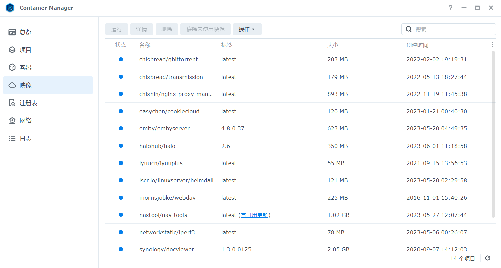Open the 网络 network section
501x268 pixels.
pos(48,120)
